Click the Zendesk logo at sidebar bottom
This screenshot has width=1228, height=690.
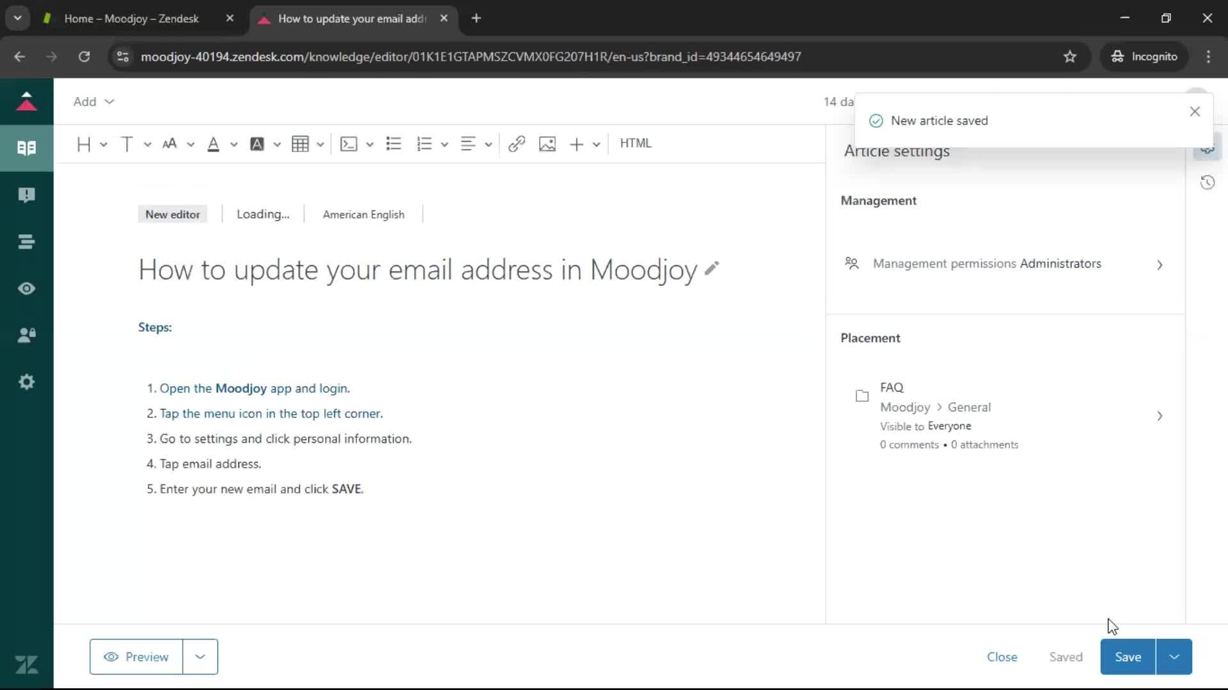pyautogui.click(x=27, y=665)
